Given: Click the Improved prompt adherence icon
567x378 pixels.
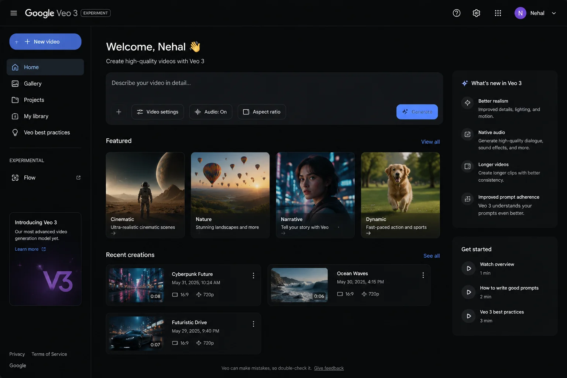Looking at the screenshot, I should (467, 199).
